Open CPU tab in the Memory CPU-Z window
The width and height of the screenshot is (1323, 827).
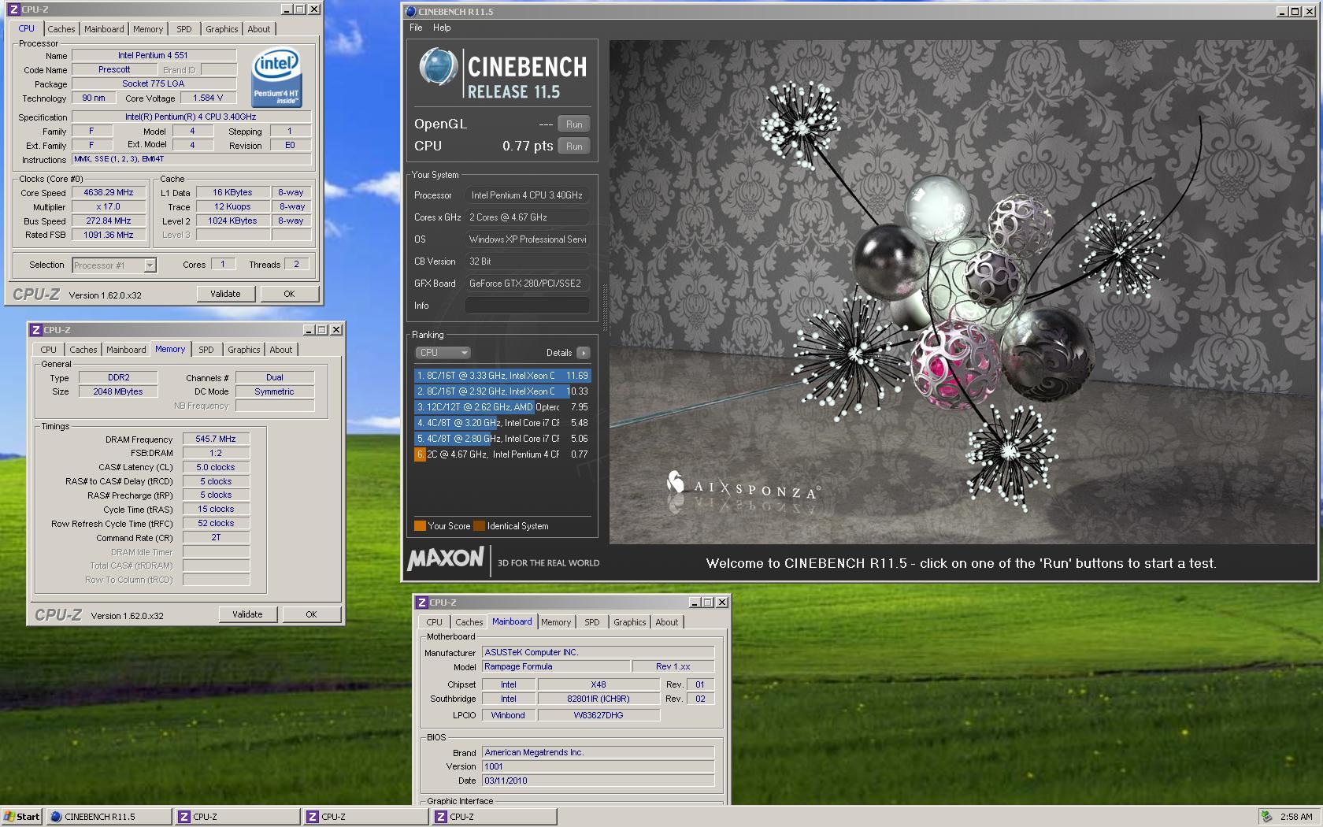pos(49,350)
